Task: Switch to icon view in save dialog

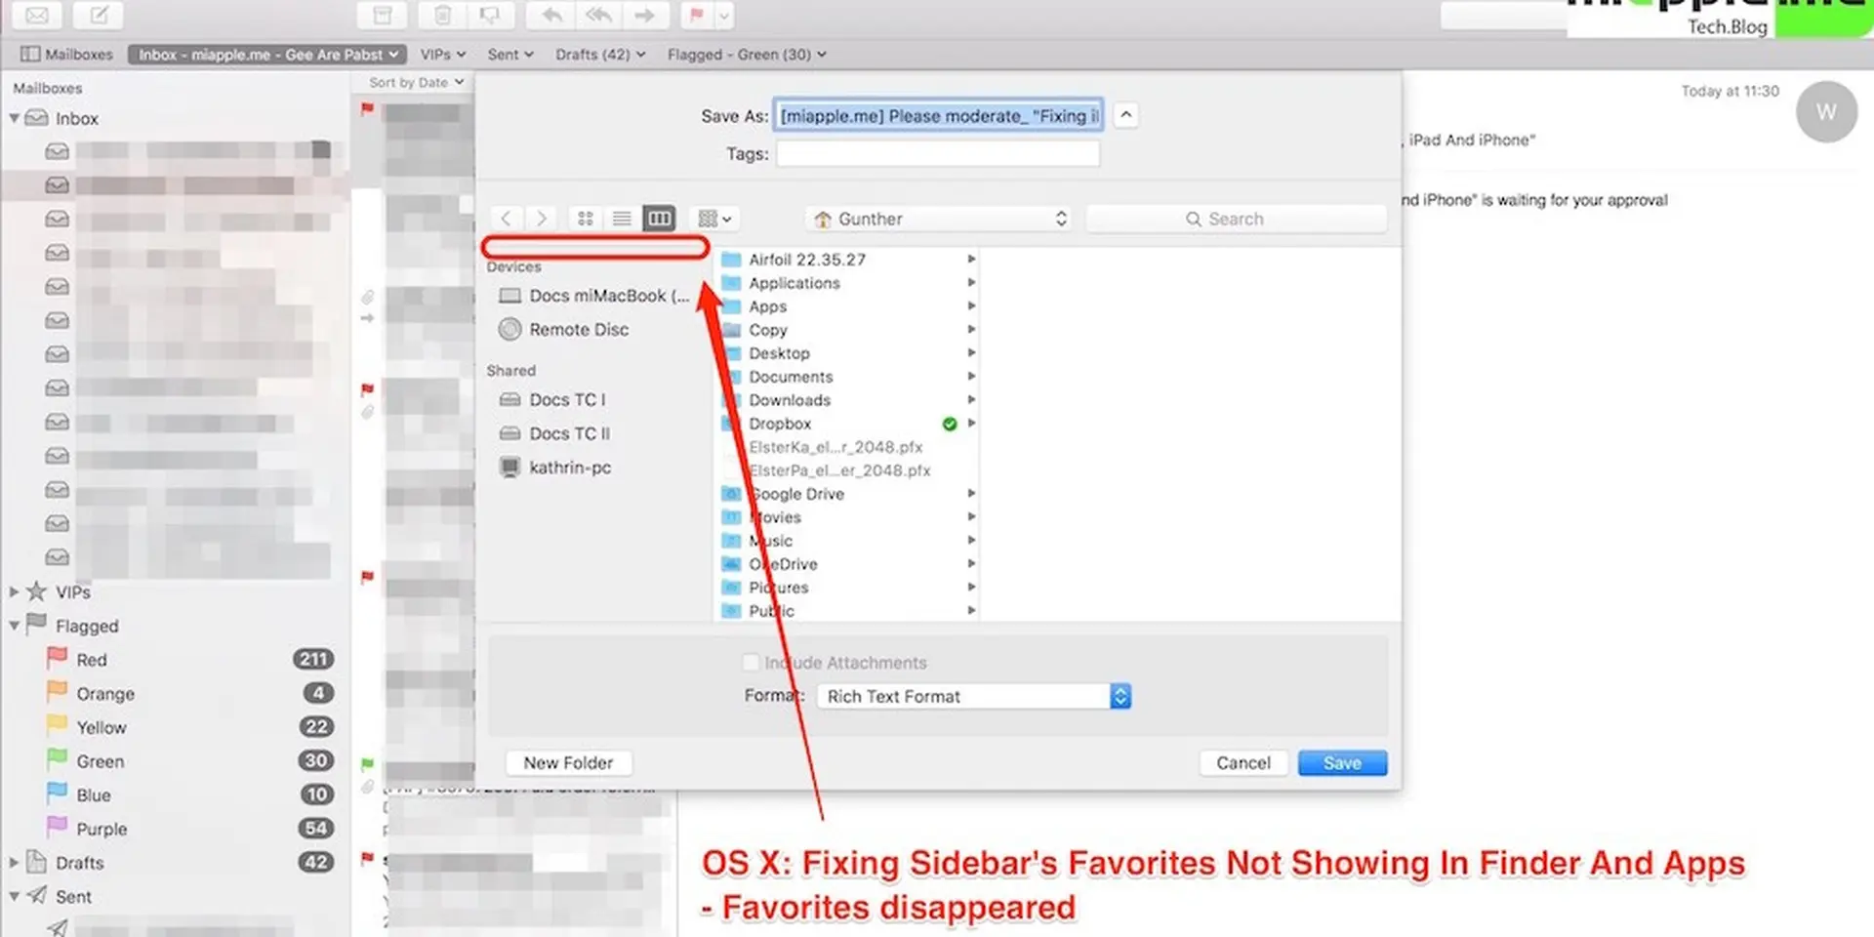Action: pyautogui.click(x=586, y=218)
